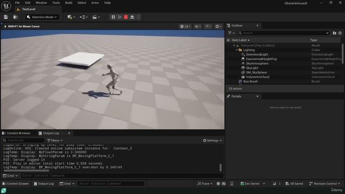The image size is (345, 194).
Task: Close the Details panel tab
Action: pyautogui.click(x=258, y=96)
